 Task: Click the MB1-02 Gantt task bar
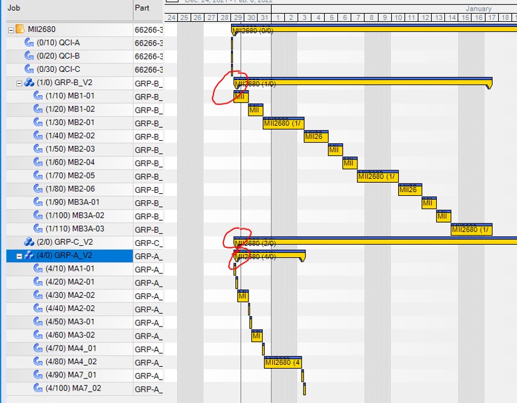point(255,110)
